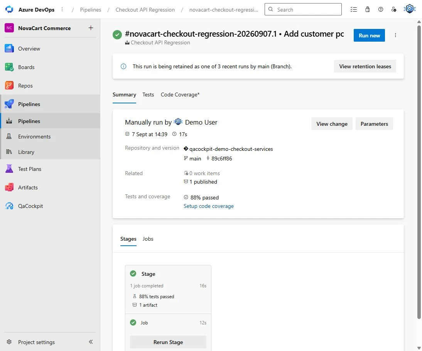Open the Marketplace shopping bag icon
This screenshot has height=351, width=422.
click(367, 9)
